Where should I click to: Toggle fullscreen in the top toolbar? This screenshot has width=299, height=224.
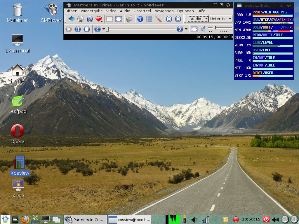tap(119, 19)
